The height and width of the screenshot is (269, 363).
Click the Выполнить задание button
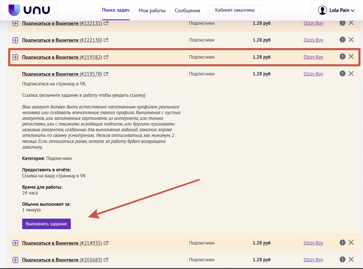[x=46, y=224]
